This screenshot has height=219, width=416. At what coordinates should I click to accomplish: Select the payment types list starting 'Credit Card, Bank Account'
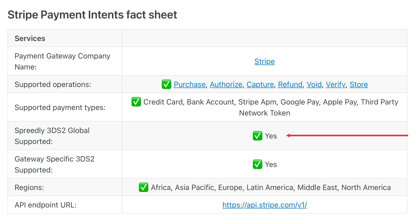(x=271, y=107)
